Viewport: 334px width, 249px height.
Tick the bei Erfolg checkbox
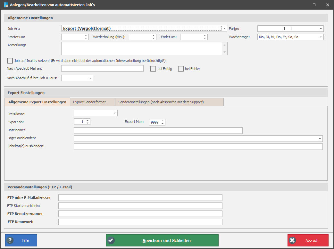coord(153,69)
